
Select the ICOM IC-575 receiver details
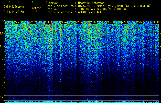pyautogui.click(x=103, y=9)
